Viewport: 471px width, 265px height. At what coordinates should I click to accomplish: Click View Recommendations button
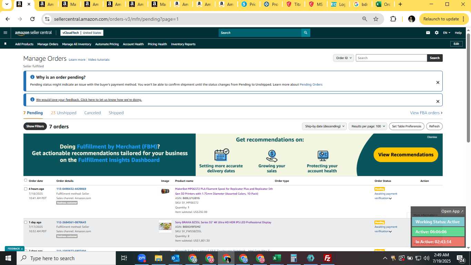pyautogui.click(x=405, y=155)
